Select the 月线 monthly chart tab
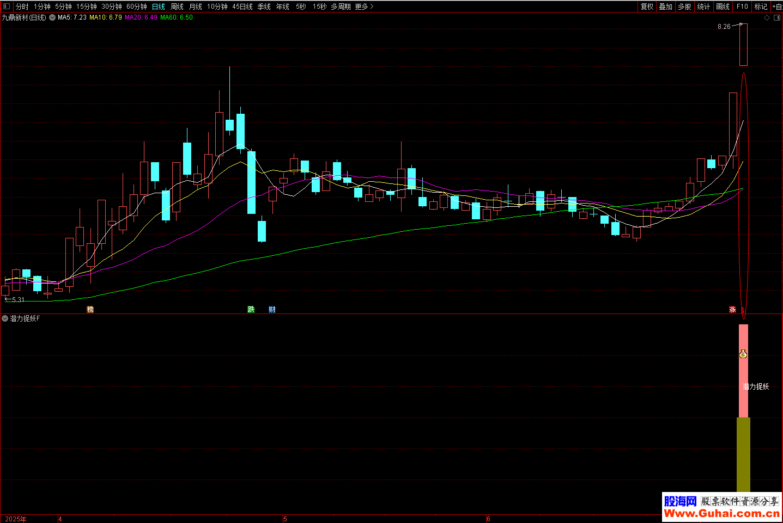Image resolution: width=783 pixels, height=523 pixels. click(196, 7)
